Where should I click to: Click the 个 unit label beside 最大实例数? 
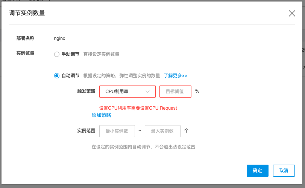pos(186,131)
